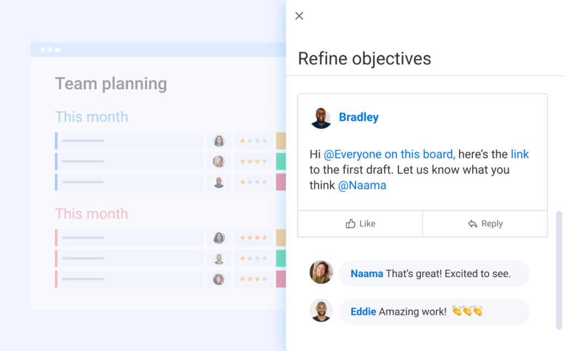Open the @Everyone on this board mention
The width and height of the screenshot is (565, 351).
coord(389,154)
